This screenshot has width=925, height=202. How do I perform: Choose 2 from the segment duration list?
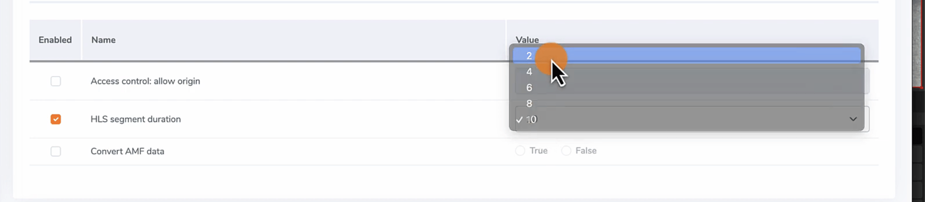pyautogui.click(x=686, y=55)
